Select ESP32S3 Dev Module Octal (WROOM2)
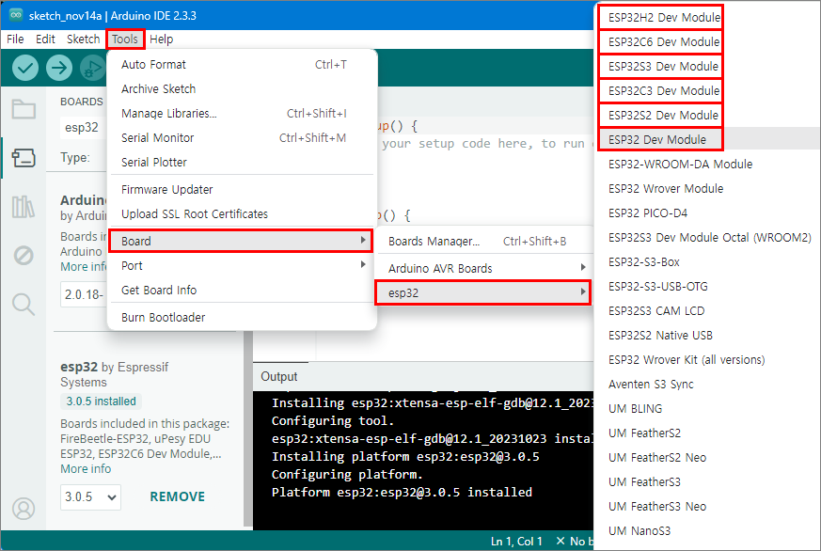 point(708,238)
